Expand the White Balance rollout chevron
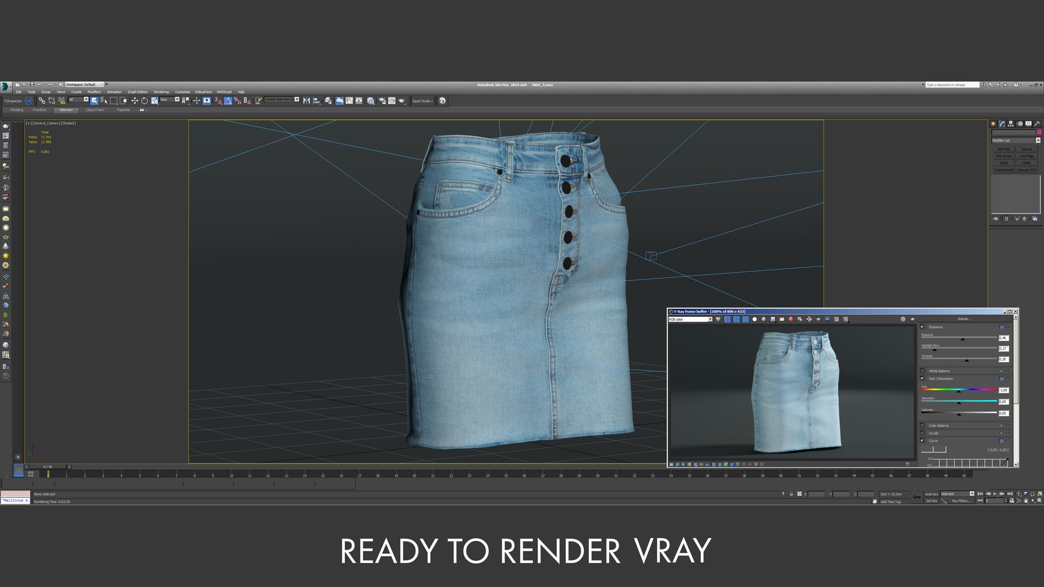Viewport: 1044px width, 587px height. coord(1001,371)
